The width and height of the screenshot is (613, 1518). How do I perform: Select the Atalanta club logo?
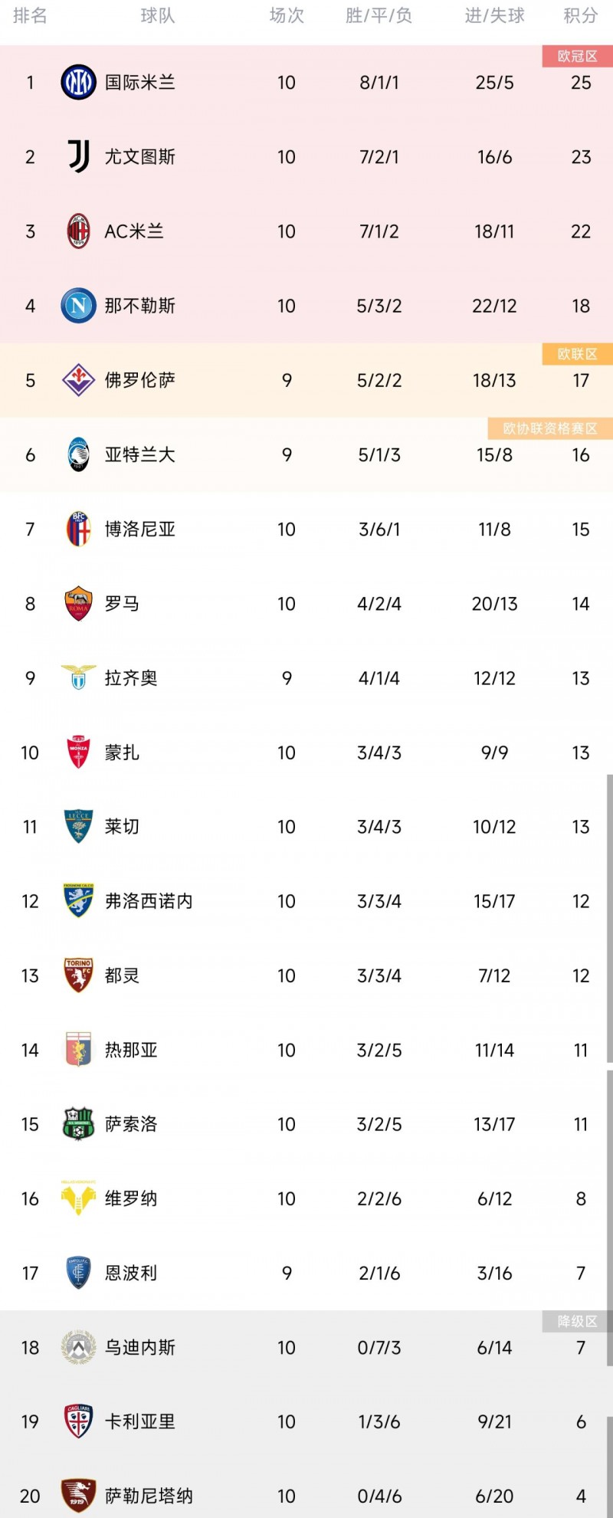(x=78, y=454)
